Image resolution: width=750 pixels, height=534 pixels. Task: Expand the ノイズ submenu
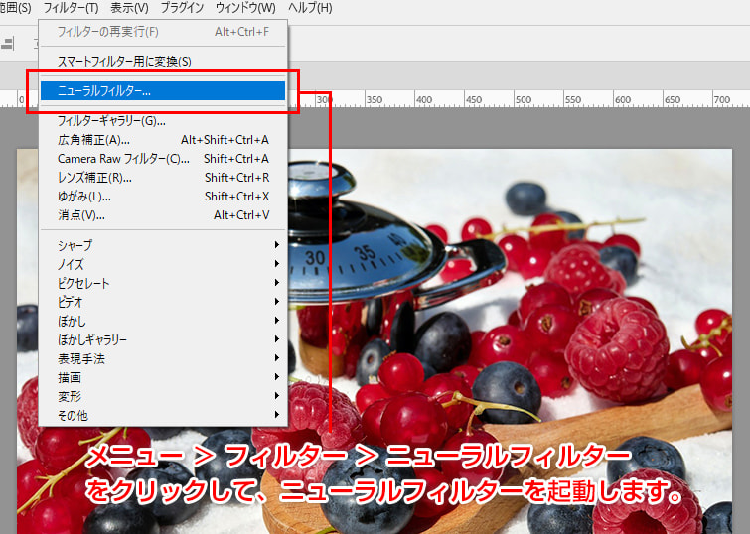coord(163,264)
